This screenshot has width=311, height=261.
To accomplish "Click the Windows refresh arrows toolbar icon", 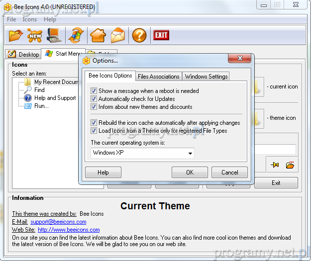I will (x=76, y=35).
